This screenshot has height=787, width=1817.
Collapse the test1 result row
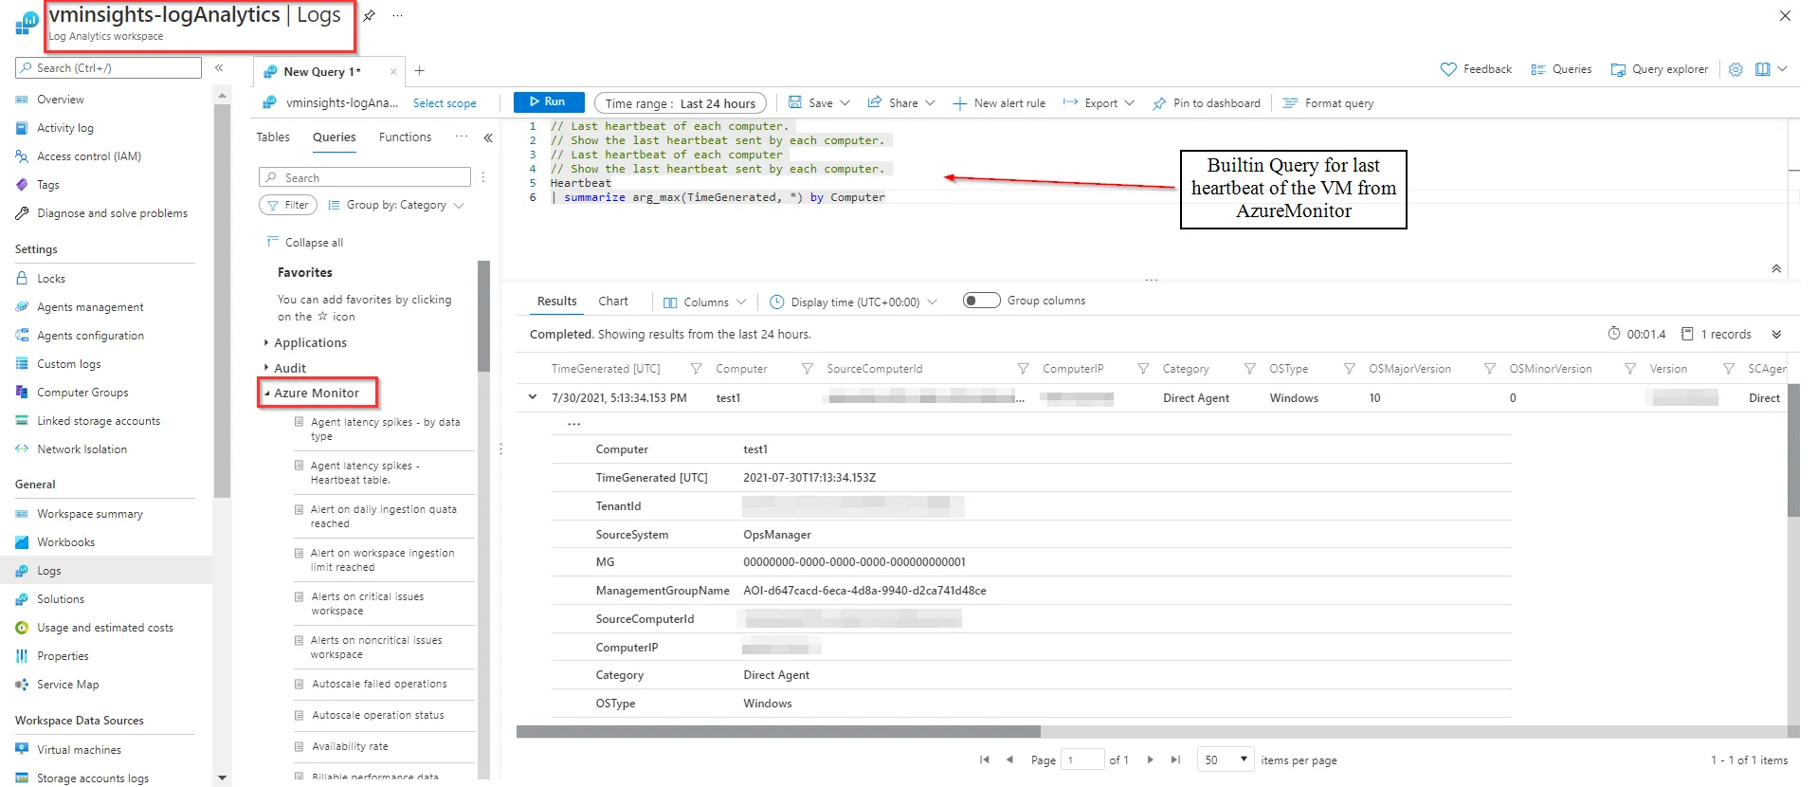[533, 397]
